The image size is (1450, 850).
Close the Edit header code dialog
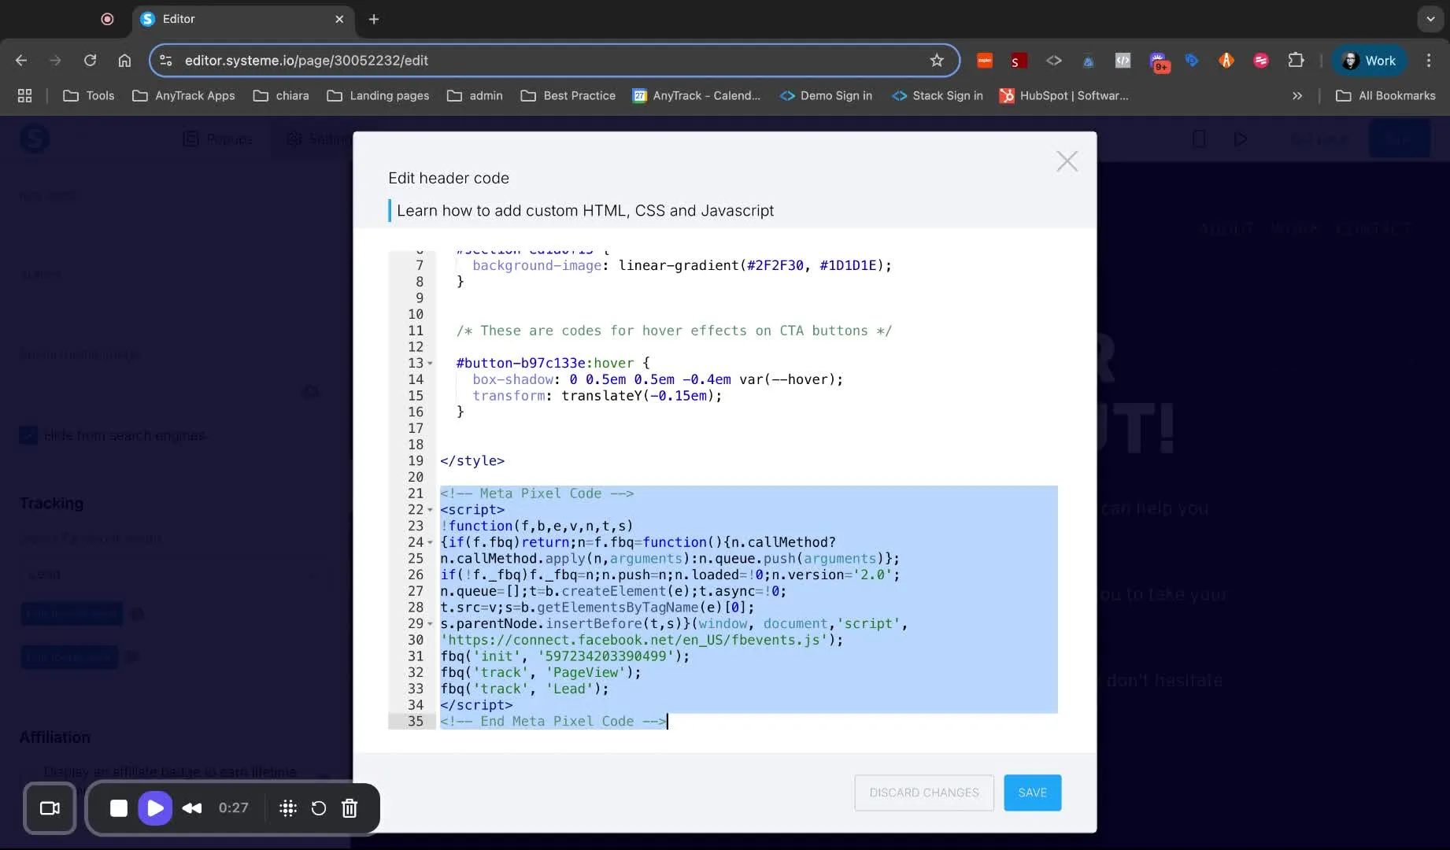click(1067, 161)
